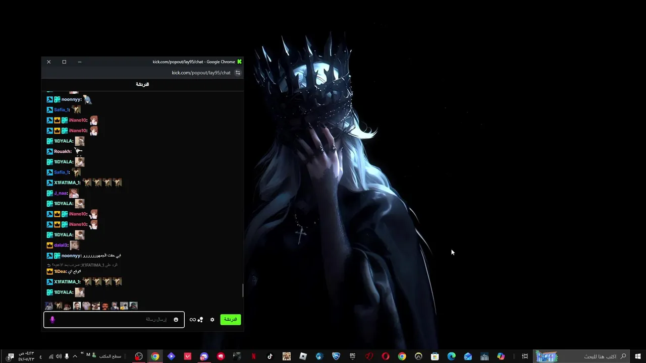Open Wi-Fi network tray icon

tap(51, 356)
